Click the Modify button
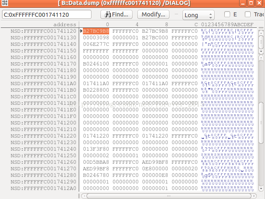This screenshot has height=199, width=265. click(153, 14)
